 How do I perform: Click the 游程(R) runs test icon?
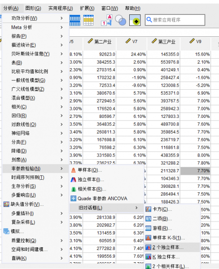click(x=148, y=228)
